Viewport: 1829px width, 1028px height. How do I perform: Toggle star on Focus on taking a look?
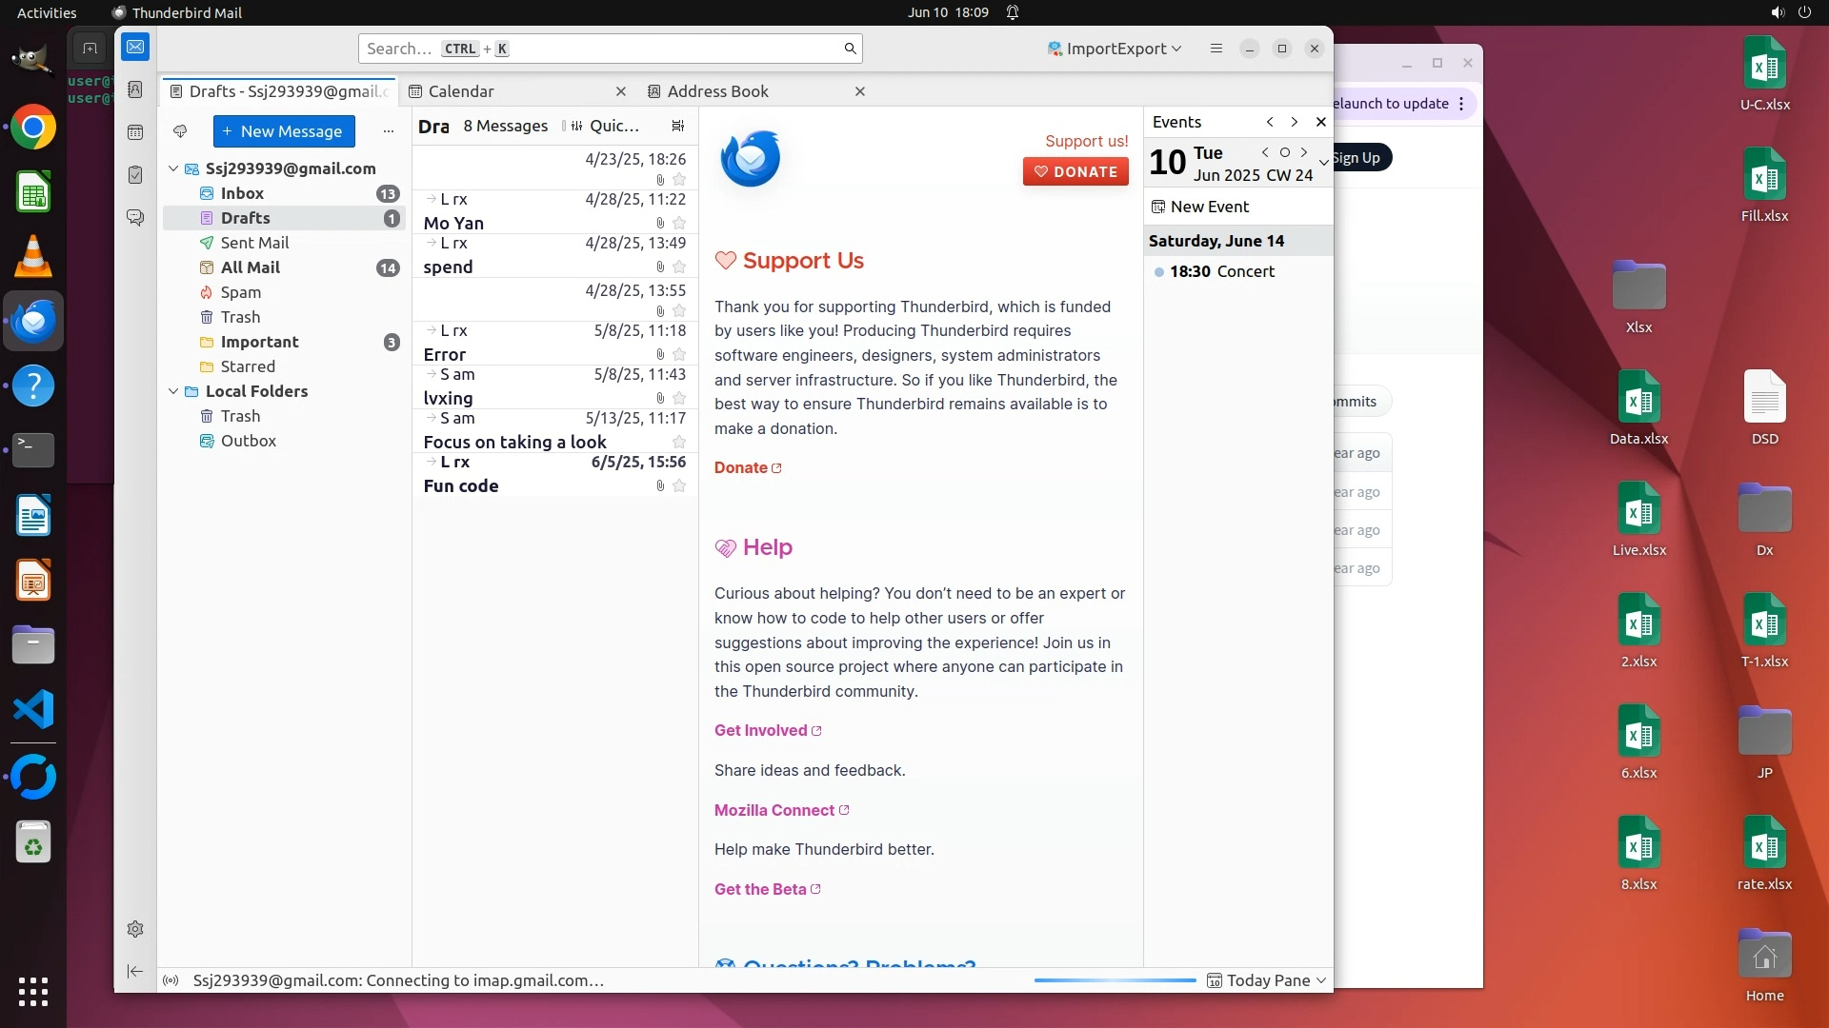[679, 443]
